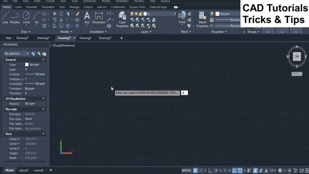The width and height of the screenshot is (309, 174).
Task: Expand the Layers panel
Action: tap(146, 32)
